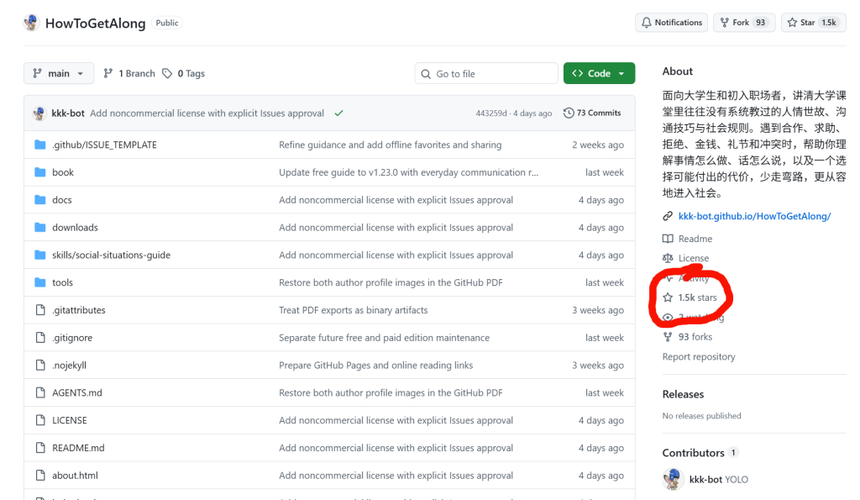View the 1 Branch list
The width and height of the screenshot is (860, 500).
tap(130, 74)
